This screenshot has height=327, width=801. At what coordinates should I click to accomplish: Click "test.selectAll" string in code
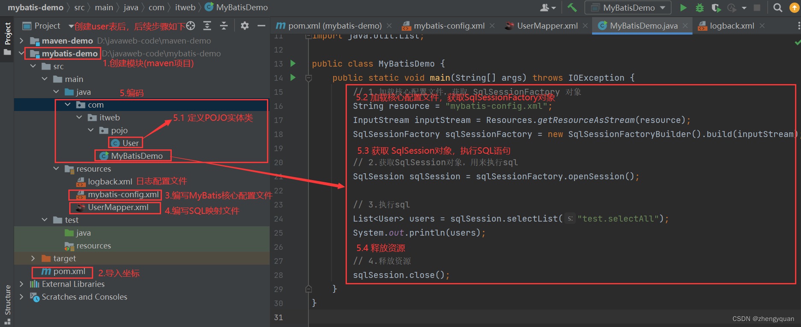[618, 219]
